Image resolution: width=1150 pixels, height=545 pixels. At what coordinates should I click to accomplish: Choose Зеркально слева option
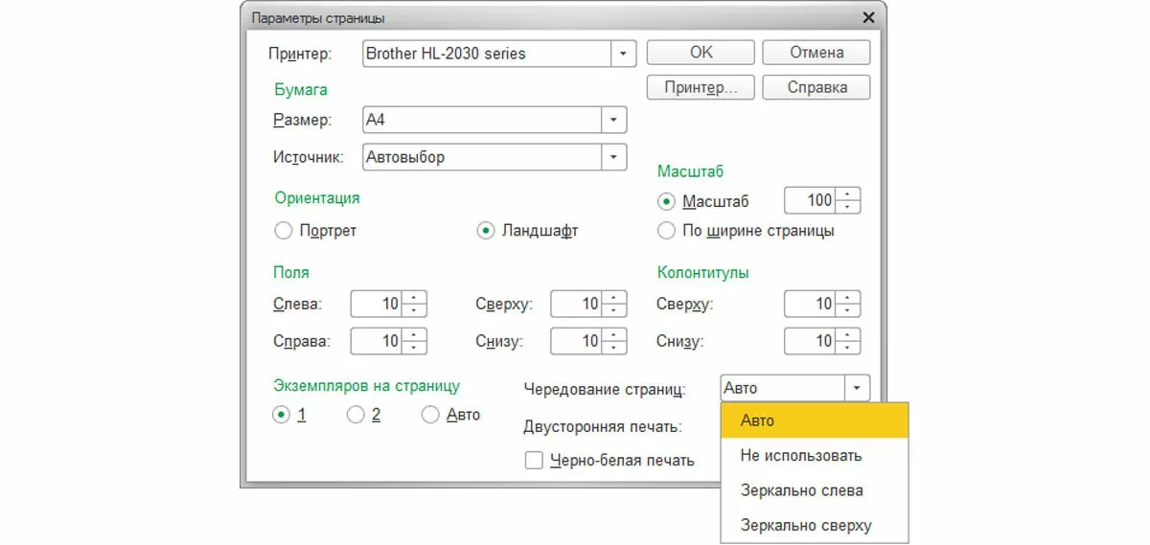coord(814,490)
